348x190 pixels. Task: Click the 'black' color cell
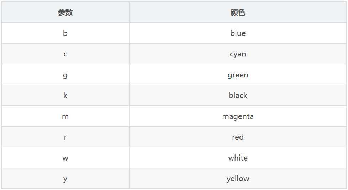238,95
